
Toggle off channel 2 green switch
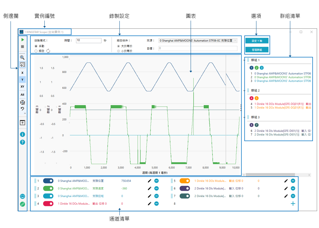(x=48, y=188)
